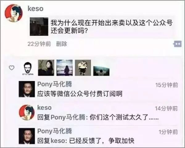Tap the heart like icon
The width and height of the screenshot is (185, 148).
12,68
